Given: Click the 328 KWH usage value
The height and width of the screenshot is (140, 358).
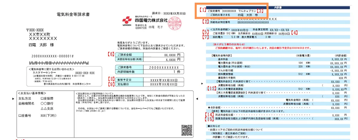Looking at the screenshot, I should point(304,66).
